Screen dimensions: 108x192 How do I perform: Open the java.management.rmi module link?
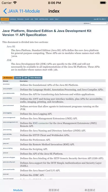[x=10, y=122]
